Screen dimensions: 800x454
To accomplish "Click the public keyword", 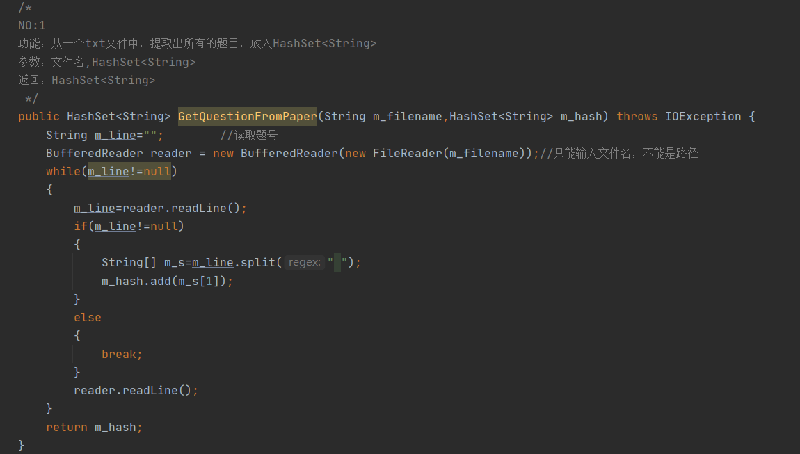I will point(39,116).
